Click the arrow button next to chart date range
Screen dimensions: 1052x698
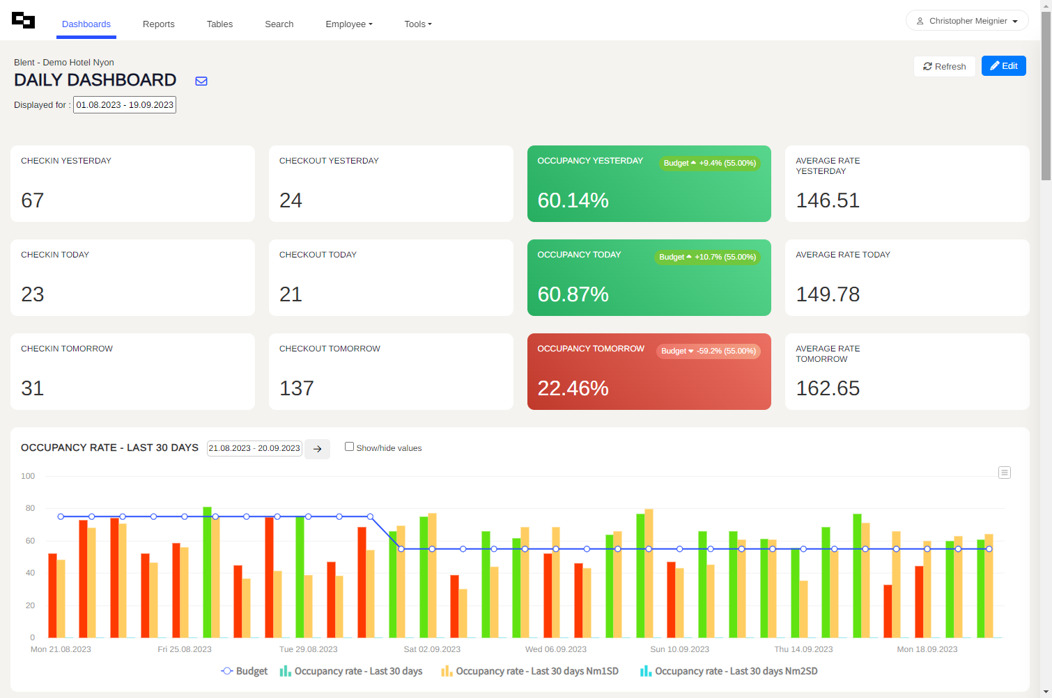[x=317, y=449]
